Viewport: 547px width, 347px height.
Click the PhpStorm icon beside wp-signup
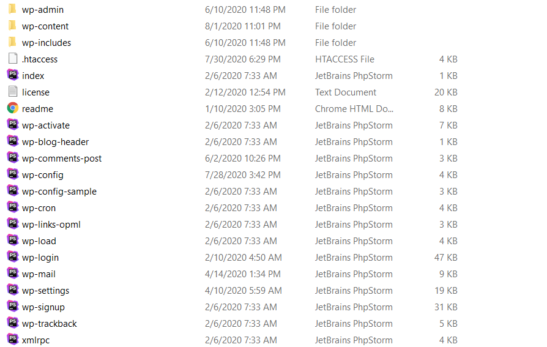[13, 306]
